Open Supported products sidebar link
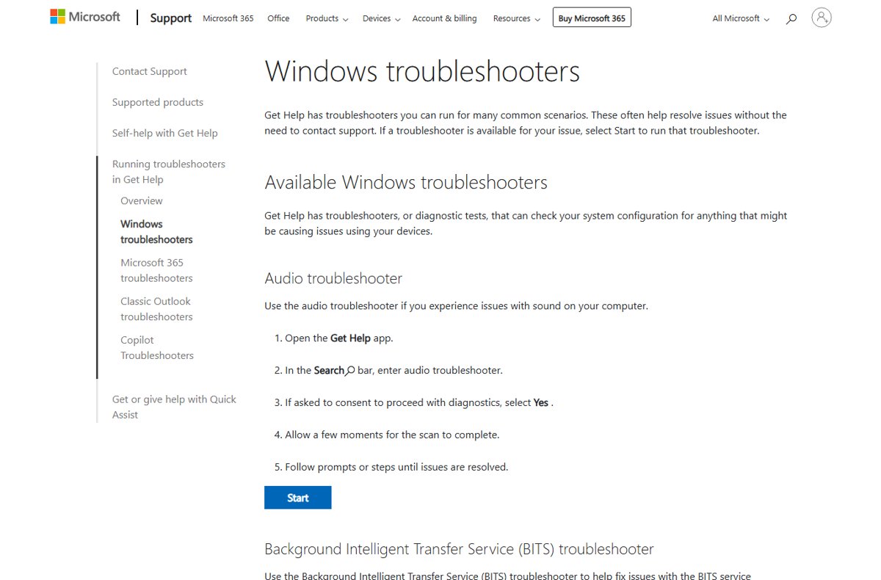 (x=158, y=102)
